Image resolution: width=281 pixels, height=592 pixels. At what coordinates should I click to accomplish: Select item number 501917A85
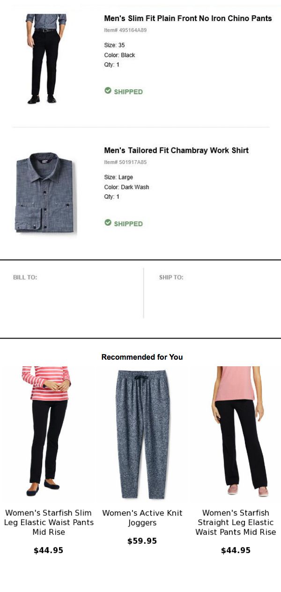click(126, 162)
